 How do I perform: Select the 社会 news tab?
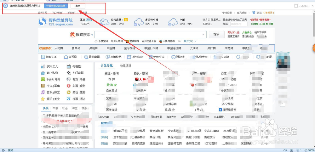65,108
